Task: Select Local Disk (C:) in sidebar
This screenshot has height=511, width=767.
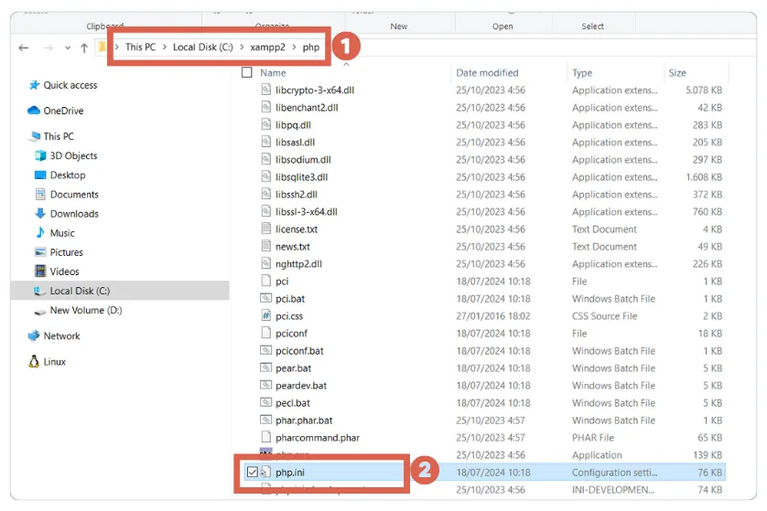Action: point(80,292)
